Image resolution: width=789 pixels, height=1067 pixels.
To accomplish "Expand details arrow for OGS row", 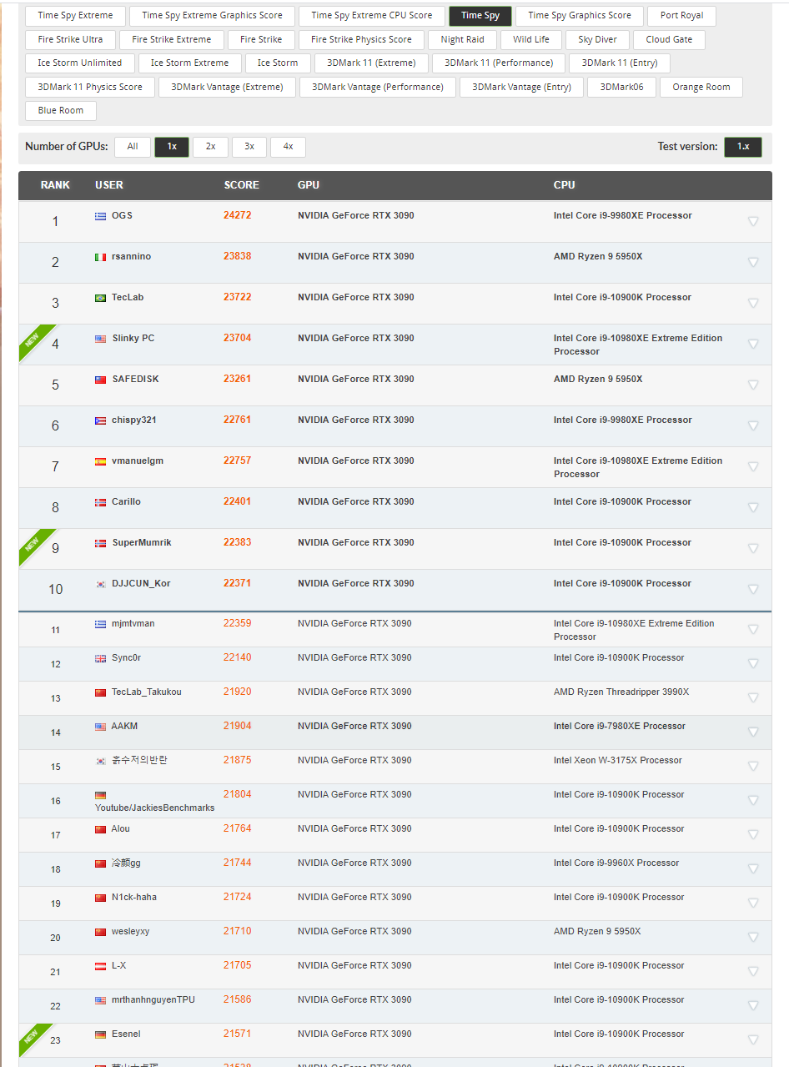I will coord(753,221).
